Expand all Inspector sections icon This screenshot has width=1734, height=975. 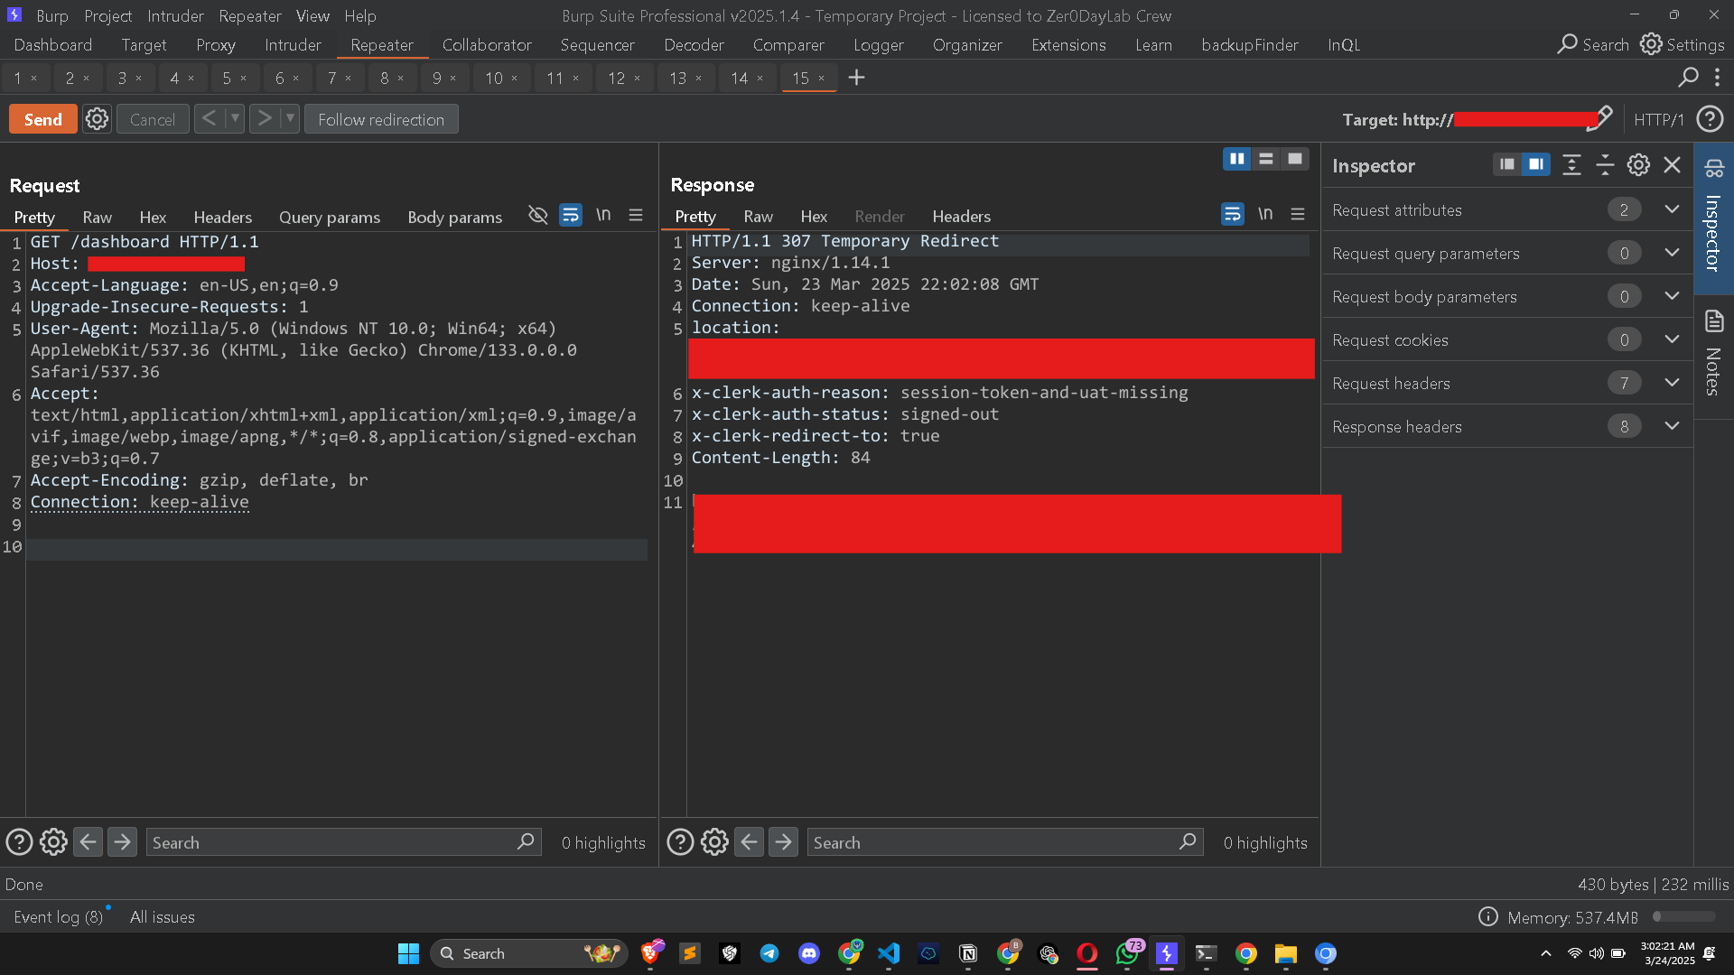tap(1571, 164)
